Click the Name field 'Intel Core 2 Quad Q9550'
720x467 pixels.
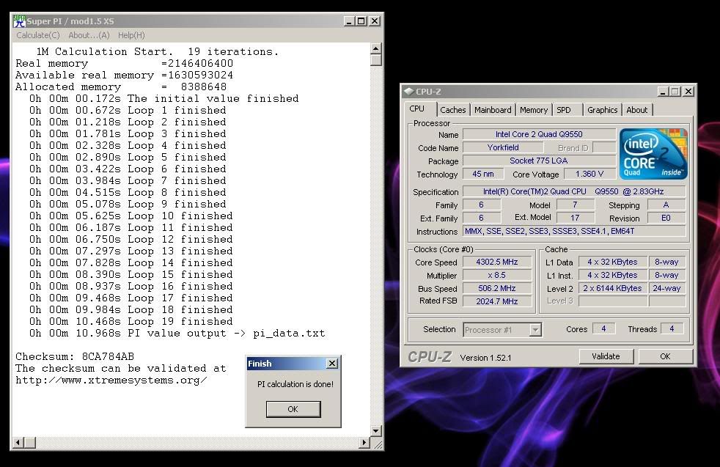point(539,134)
